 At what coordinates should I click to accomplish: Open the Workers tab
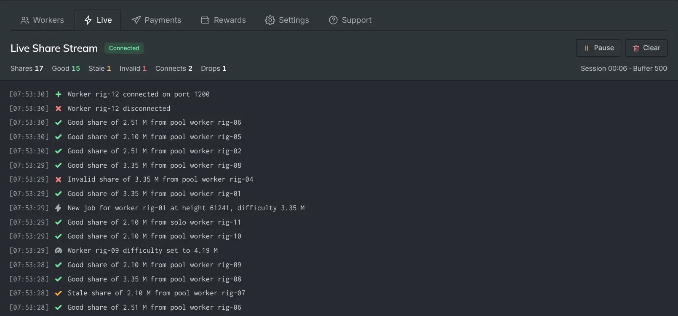click(x=42, y=20)
